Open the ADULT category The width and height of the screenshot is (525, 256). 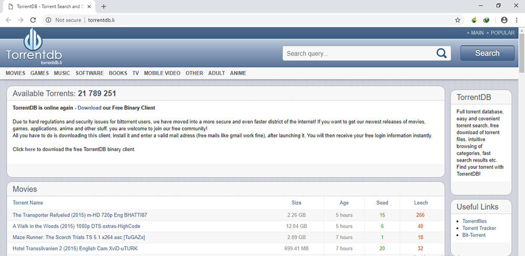(216, 73)
